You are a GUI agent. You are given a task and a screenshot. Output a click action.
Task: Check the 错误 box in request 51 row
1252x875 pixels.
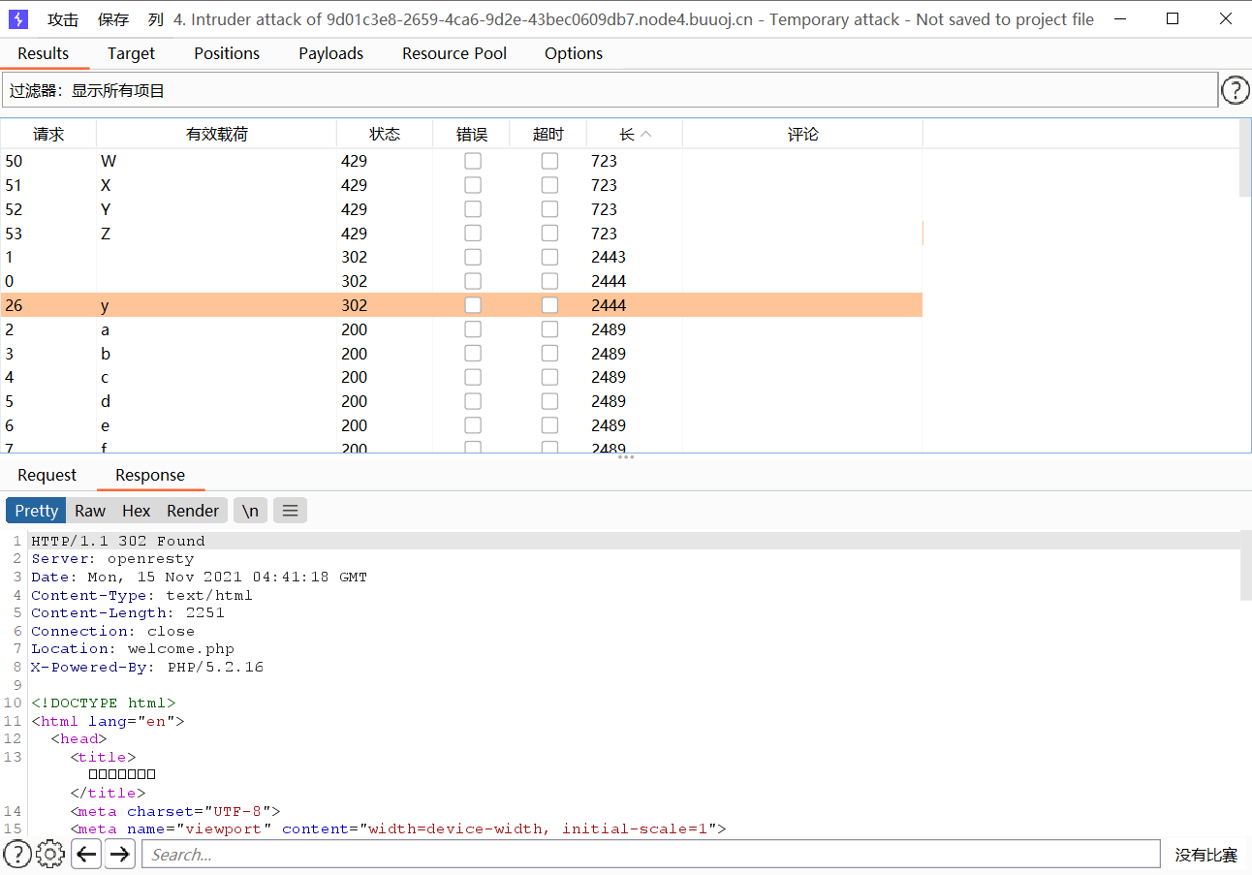tap(473, 185)
